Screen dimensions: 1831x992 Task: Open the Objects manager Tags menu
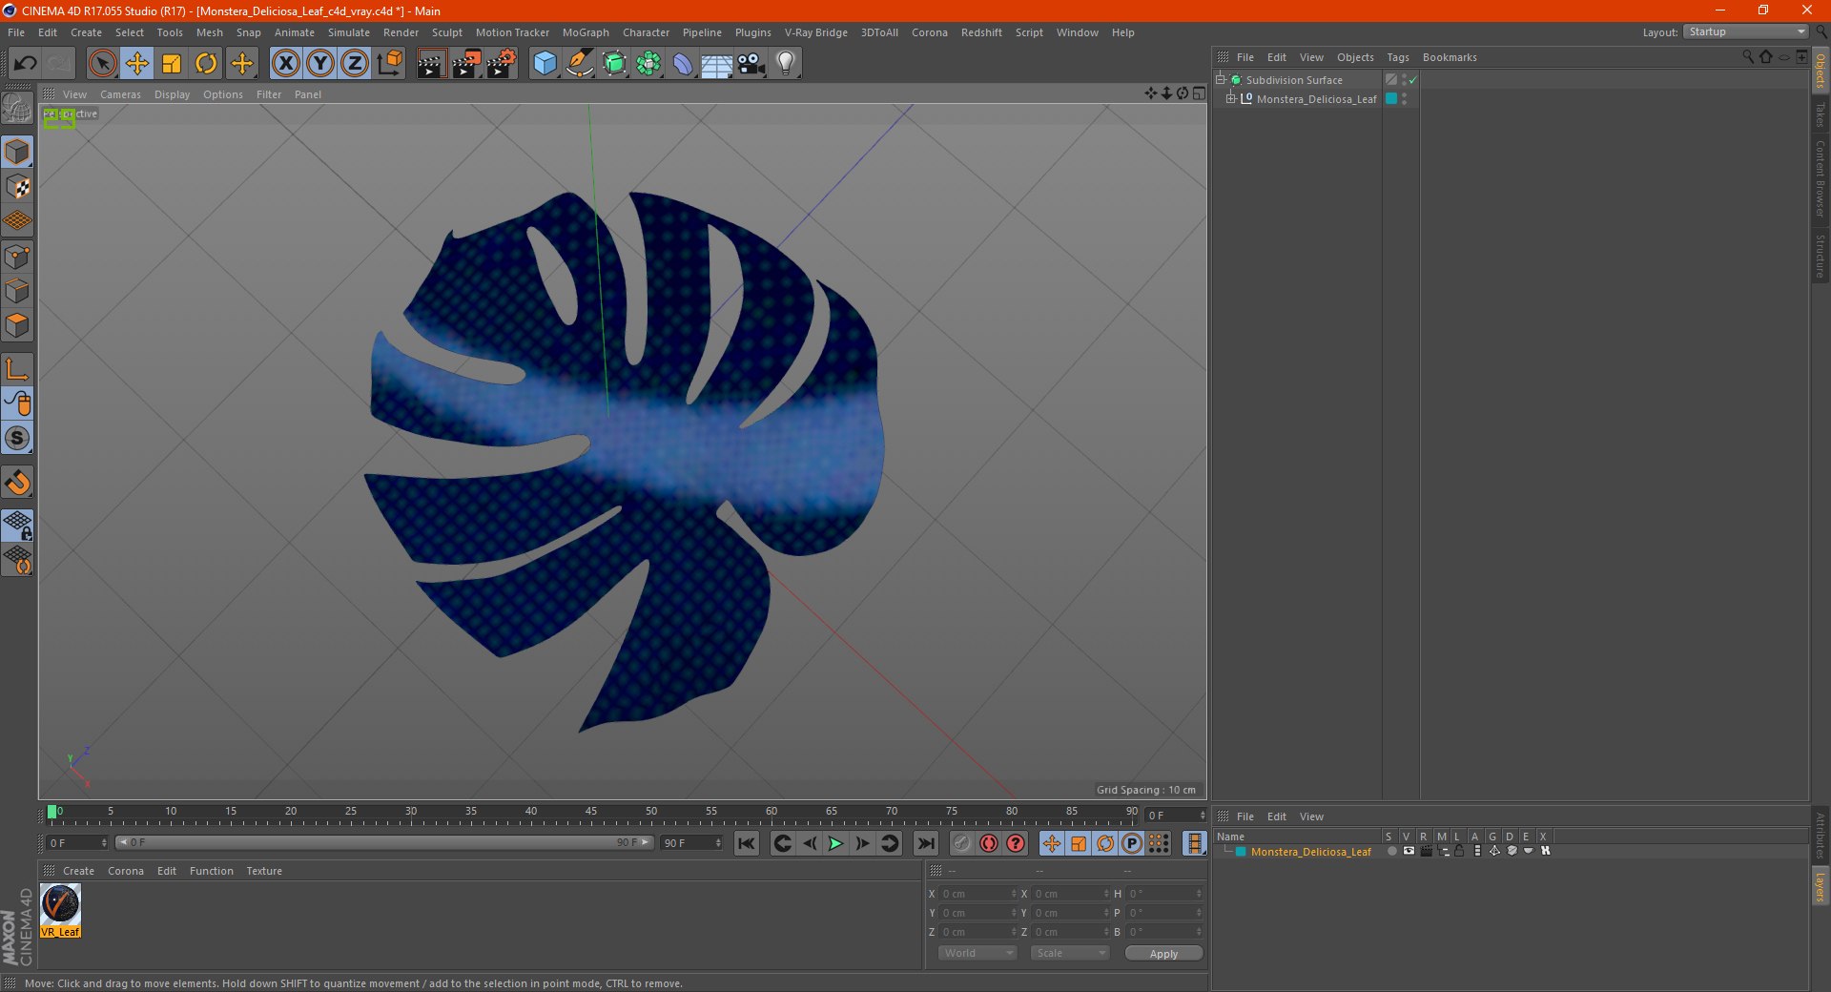coord(1397,57)
